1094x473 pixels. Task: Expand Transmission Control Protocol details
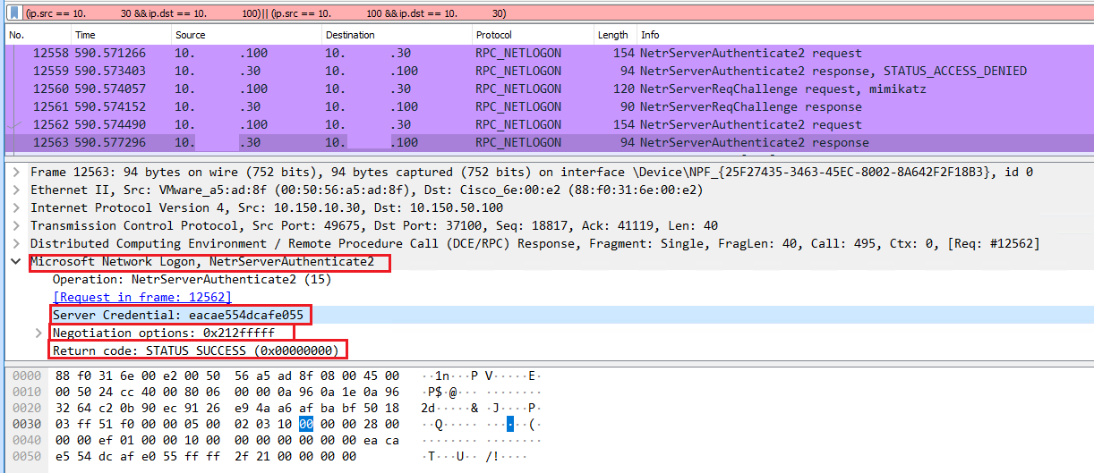point(16,225)
